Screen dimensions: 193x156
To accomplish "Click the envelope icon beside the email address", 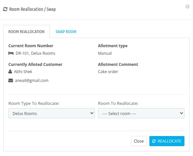I will point(11,80).
